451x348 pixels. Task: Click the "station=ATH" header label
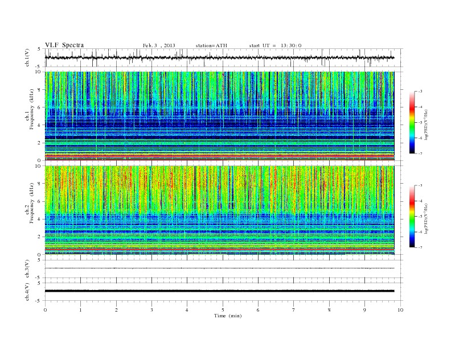(211, 45)
